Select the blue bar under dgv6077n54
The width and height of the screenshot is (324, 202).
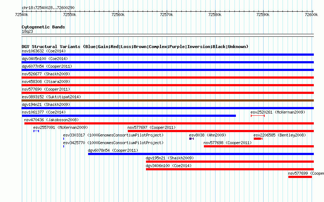point(167,70)
